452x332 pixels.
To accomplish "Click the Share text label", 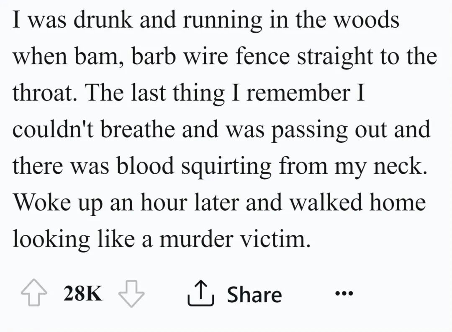I will 254,294.
